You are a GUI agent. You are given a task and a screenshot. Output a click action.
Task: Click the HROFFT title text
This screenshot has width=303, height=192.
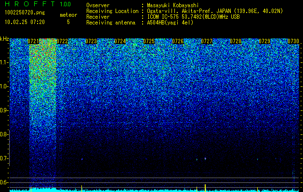coord(30,4)
